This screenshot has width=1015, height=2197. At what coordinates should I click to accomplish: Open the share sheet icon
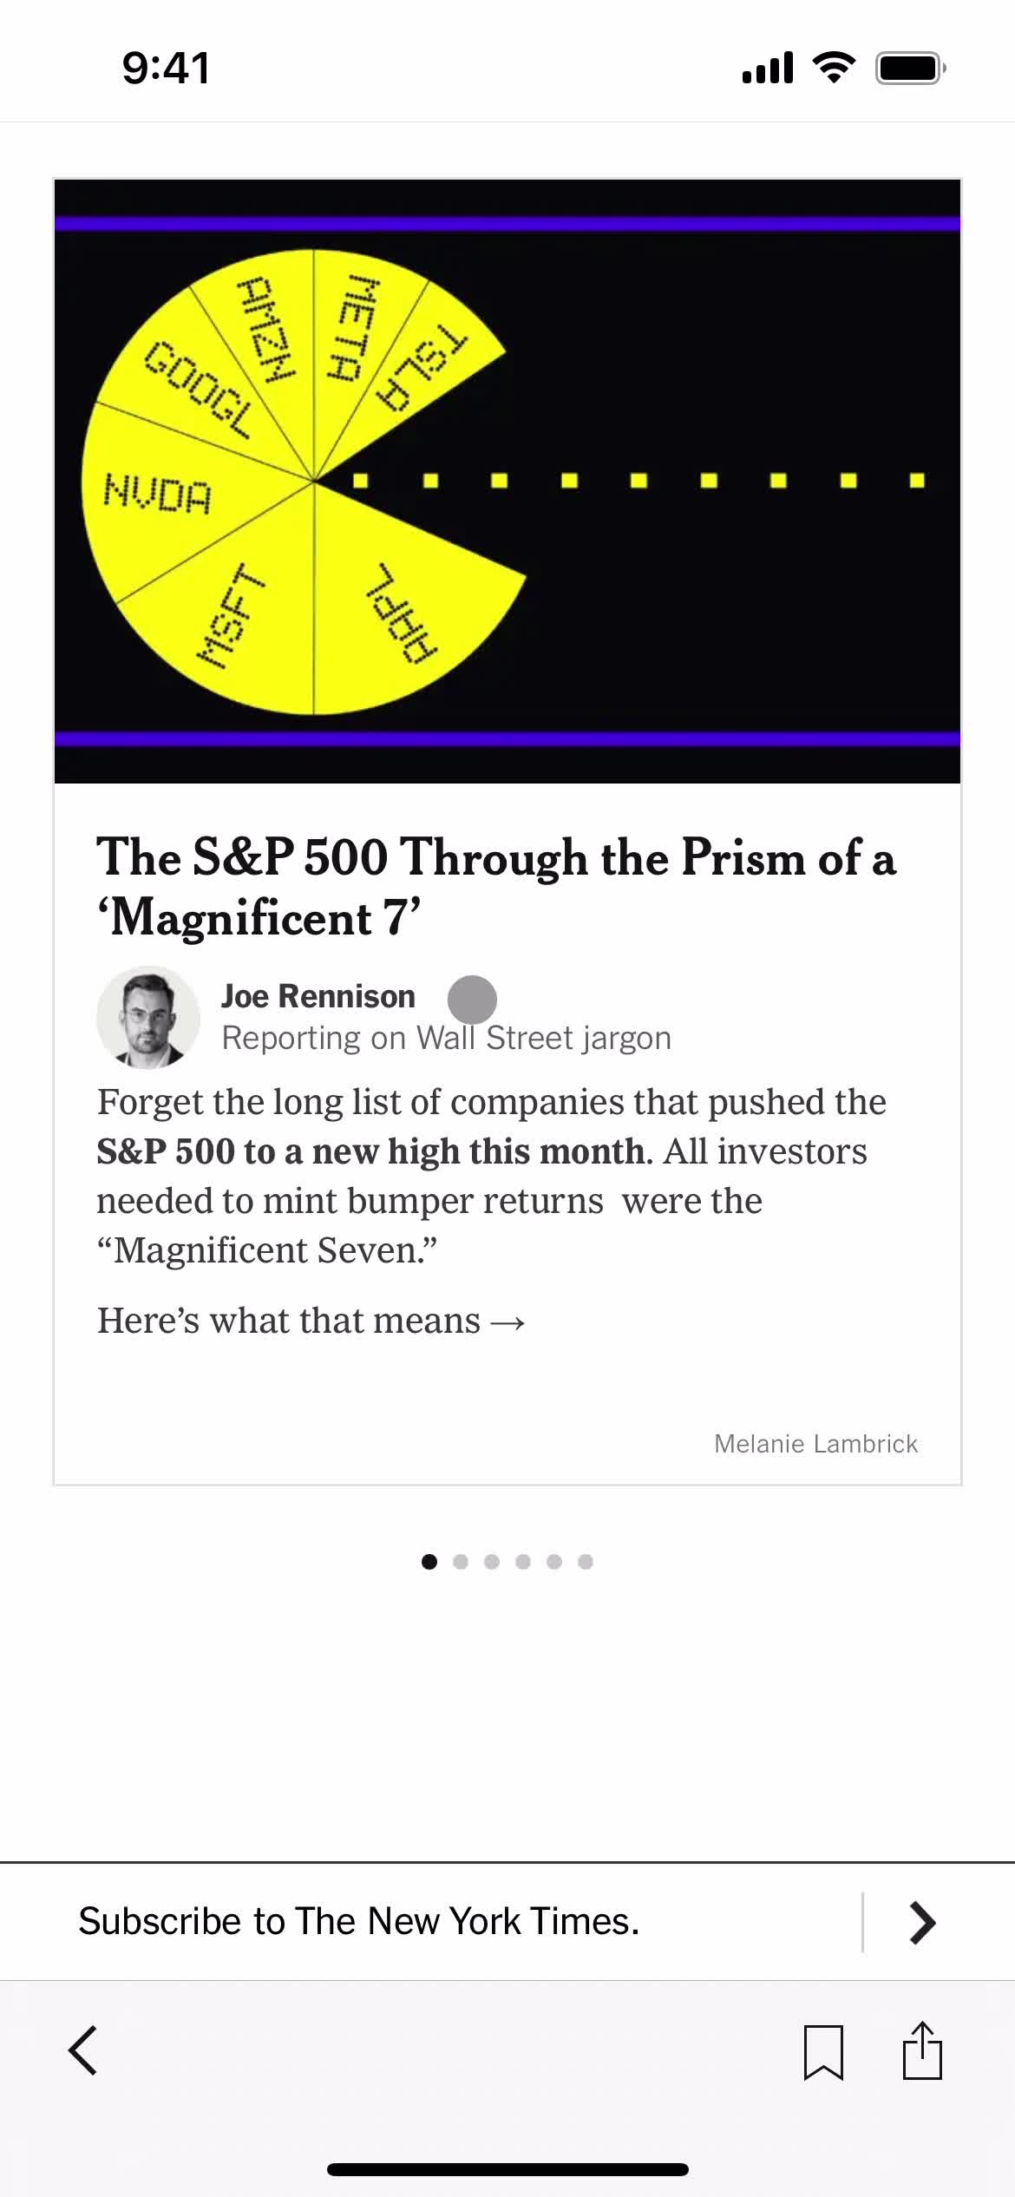922,2050
